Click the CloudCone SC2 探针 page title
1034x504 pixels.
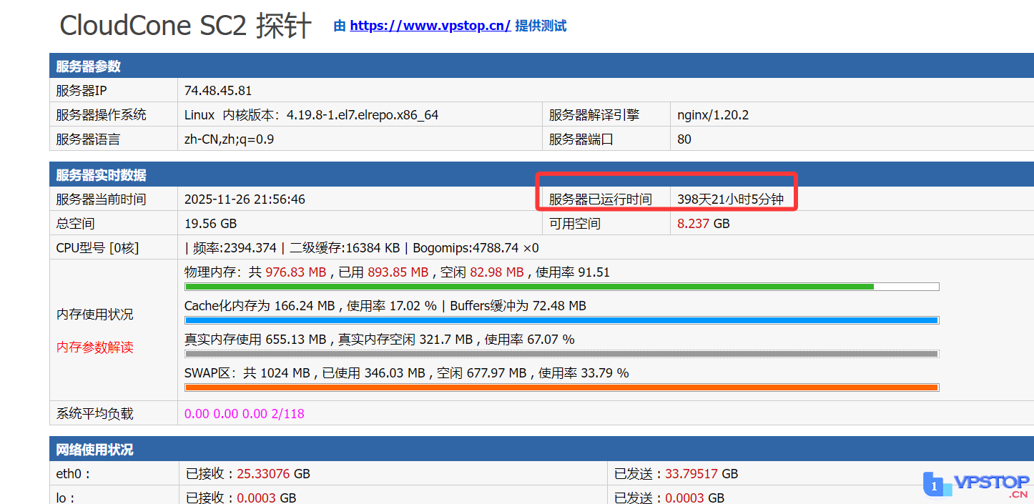[x=185, y=26]
